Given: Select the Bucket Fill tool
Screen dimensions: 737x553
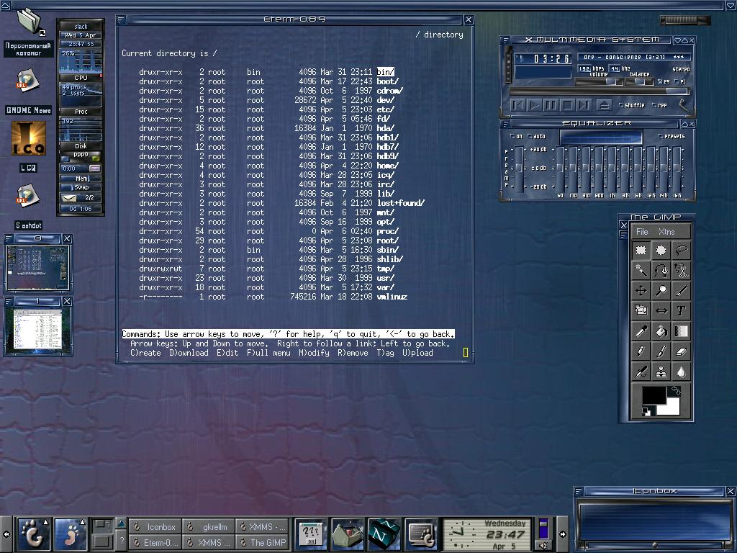Looking at the screenshot, I should pos(661,331).
